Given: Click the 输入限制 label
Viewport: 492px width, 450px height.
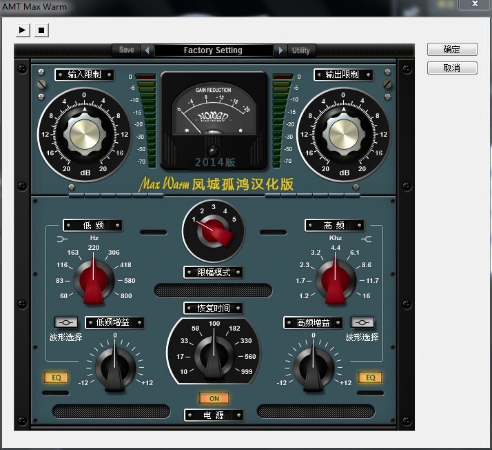Looking at the screenshot, I should (84, 75).
